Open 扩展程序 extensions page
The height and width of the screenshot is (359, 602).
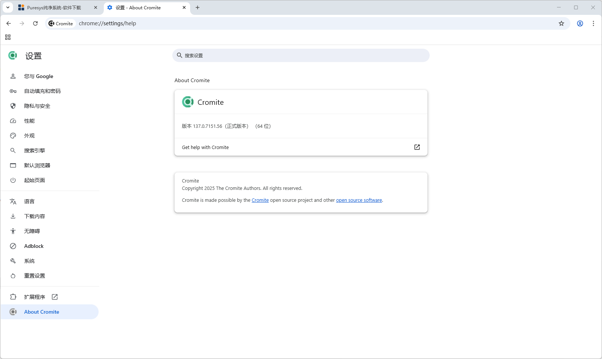[35, 297]
